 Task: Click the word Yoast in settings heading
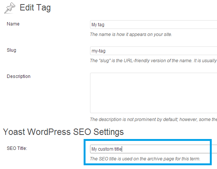point(14,132)
